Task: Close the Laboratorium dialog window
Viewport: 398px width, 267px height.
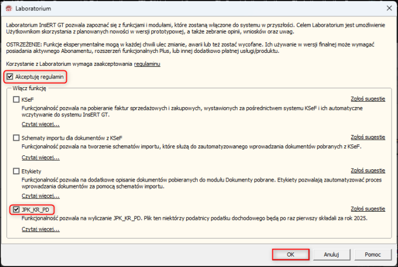Action: click(x=389, y=8)
